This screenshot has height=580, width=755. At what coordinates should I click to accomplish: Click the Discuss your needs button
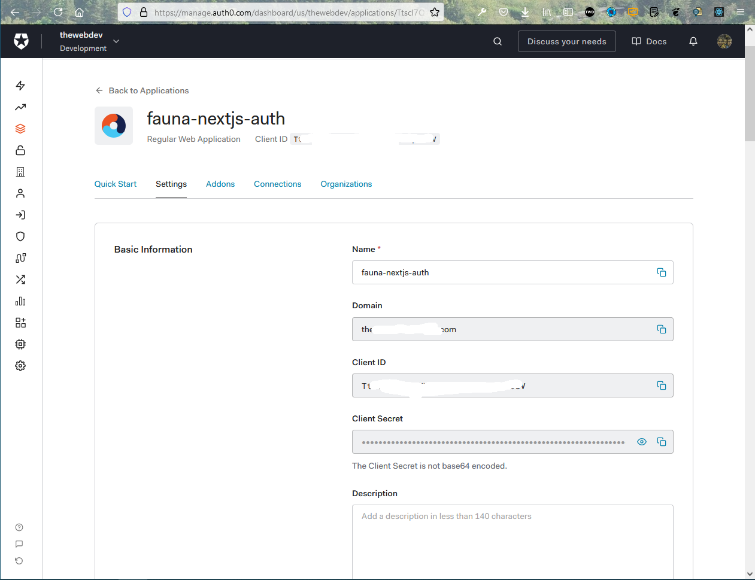tap(567, 41)
